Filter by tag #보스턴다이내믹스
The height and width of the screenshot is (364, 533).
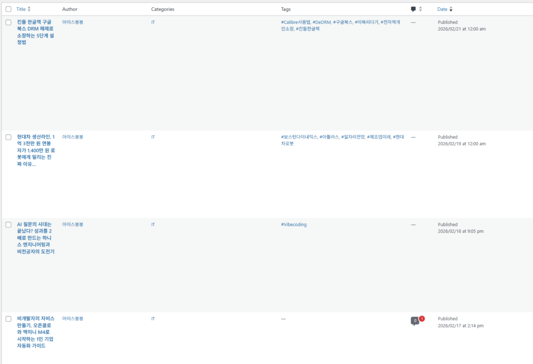(x=299, y=137)
